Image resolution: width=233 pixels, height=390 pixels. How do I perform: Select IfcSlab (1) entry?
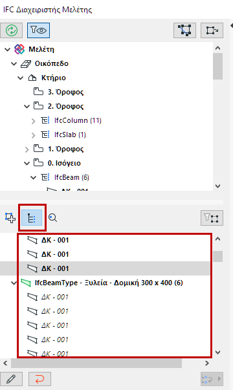[70, 135]
